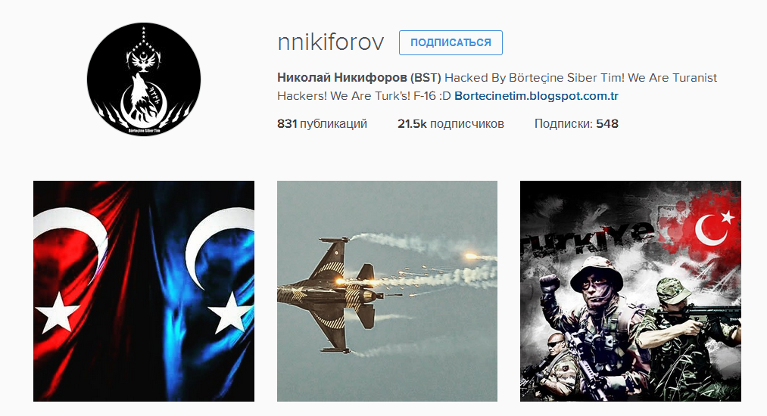Open the Подписки: 548 following list

pyautogui.click(x=576, y=124)
